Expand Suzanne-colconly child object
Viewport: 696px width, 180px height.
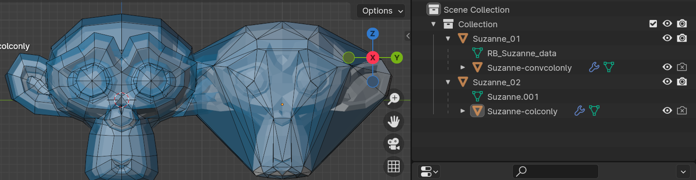tap(463, 111)
